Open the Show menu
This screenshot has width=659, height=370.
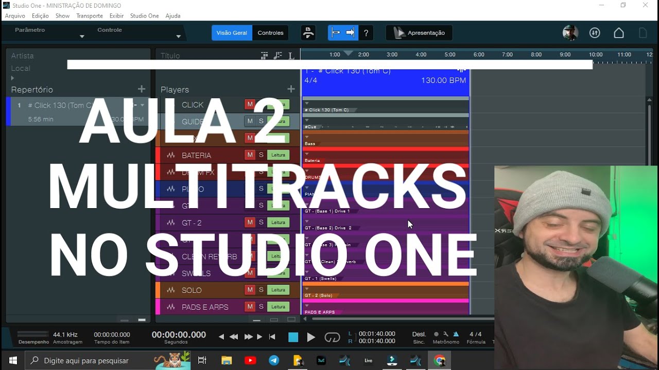click(62, 16)
